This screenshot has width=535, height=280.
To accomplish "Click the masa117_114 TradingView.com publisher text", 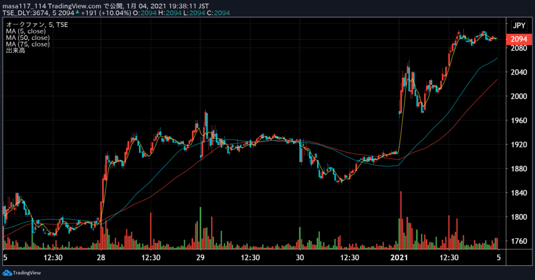I will pyautogui.click(x=52, y=6).
